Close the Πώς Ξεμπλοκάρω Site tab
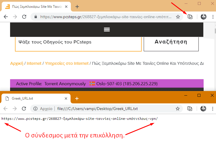The width and height of the screenshot is (216, 144). [x=66, y=7]
